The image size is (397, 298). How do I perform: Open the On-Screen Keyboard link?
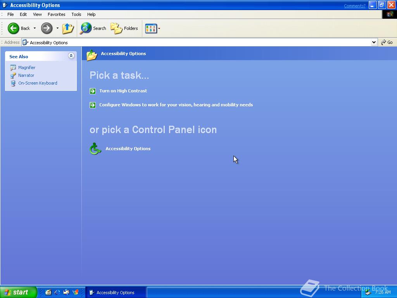coord(38,83)
